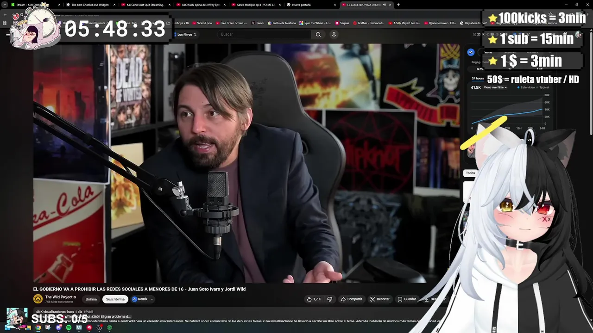Open Chrome from the Windows taskbar

point(38,327)
